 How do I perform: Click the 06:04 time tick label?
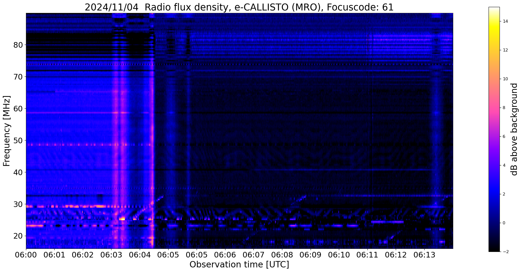(140, 255)
